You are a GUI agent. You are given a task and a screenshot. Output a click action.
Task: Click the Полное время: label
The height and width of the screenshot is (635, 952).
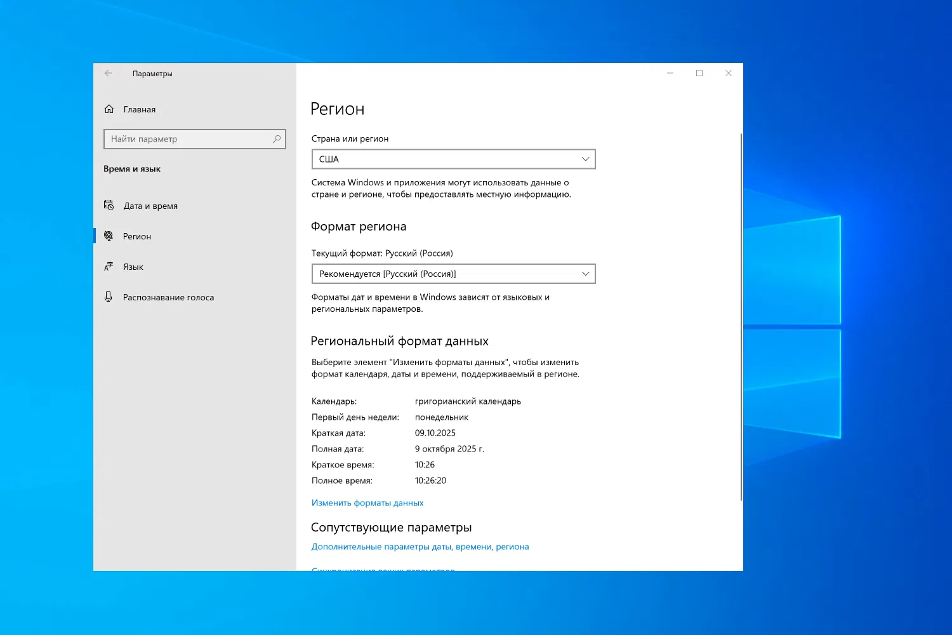342,481
